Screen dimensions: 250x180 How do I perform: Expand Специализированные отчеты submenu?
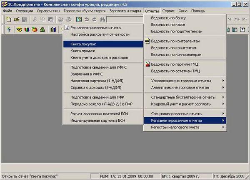pyautogui.click(x=185, y=113)
